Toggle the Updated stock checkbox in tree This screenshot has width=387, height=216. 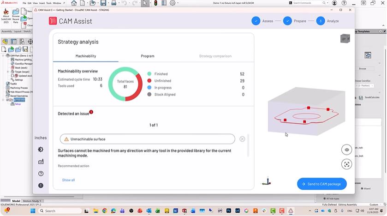pyautogui.click(x=12, y=76)
